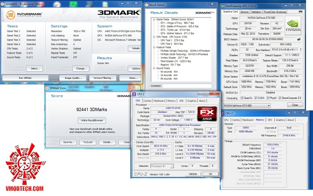Click the Close button in GPU-Z
Viewport: 313px width, 196px height.
(295, 105)
